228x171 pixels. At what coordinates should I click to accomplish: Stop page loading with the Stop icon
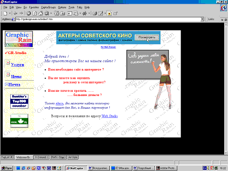tap(28, 14)
